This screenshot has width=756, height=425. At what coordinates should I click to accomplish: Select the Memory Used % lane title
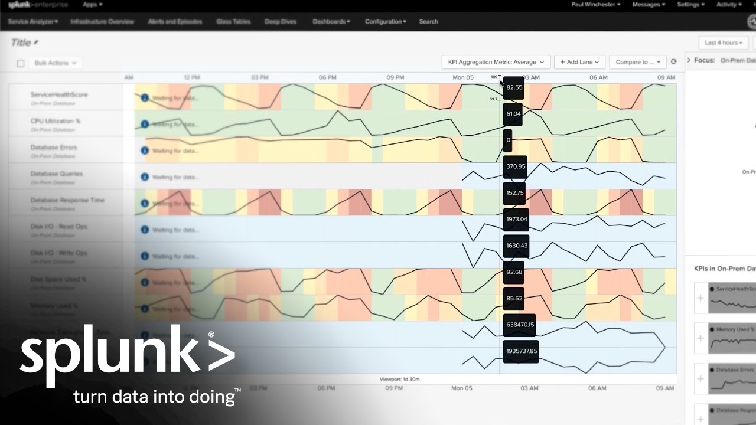[54, 306]
